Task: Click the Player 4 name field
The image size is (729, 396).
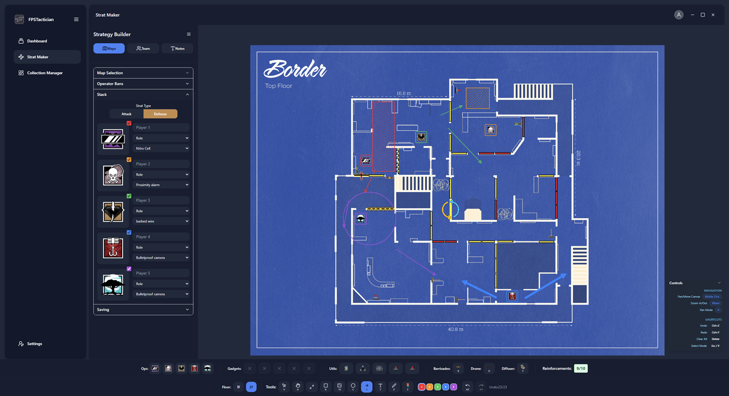Action: click(x=161, y=237)
